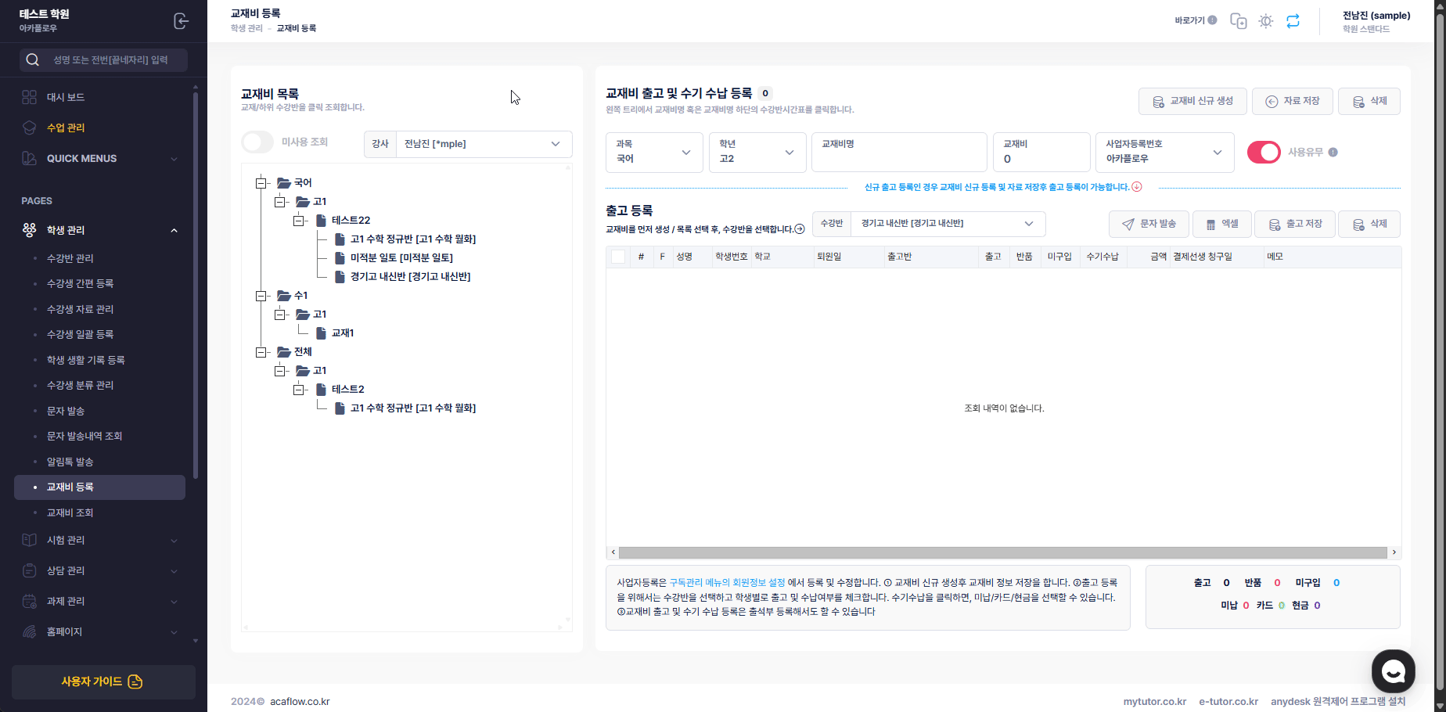Click the logout icon beside 테스트 학원

click(181, 21)
